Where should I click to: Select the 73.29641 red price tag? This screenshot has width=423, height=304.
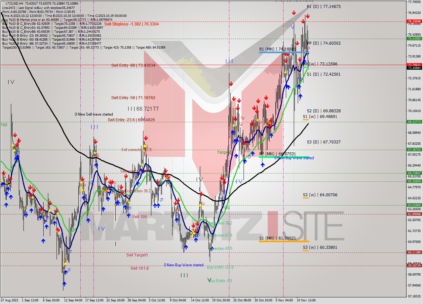pos(414,65)
